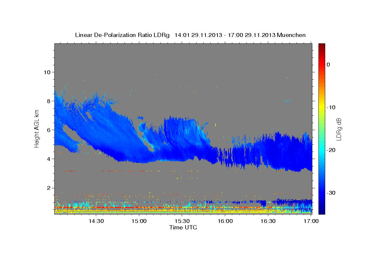This screenshot has height=257, width=386.
Task: Click the 16:00 time tick label
Action: pos(225,221)
